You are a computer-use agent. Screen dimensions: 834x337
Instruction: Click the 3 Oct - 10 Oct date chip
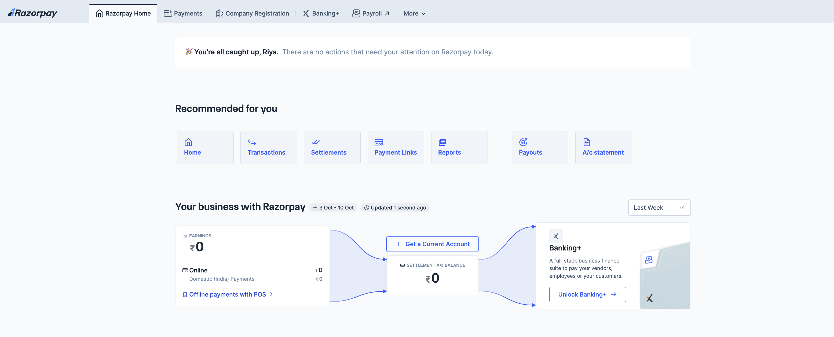point(333,208)
